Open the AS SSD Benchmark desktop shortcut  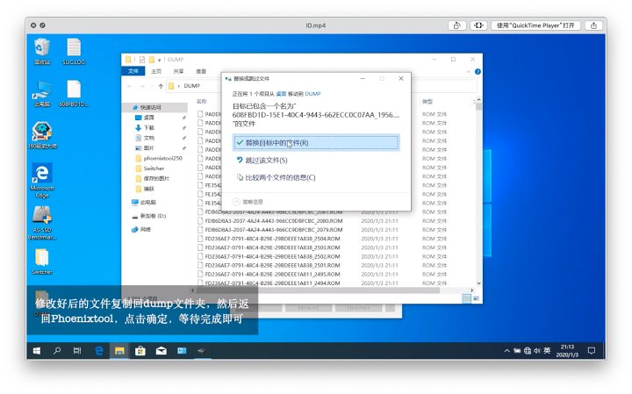(42, 217)
